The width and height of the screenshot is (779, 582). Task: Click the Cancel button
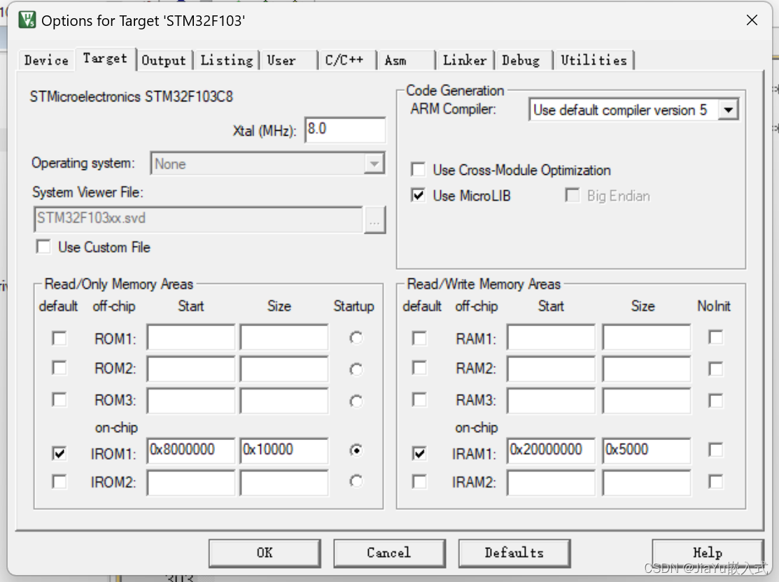(389, 553)
